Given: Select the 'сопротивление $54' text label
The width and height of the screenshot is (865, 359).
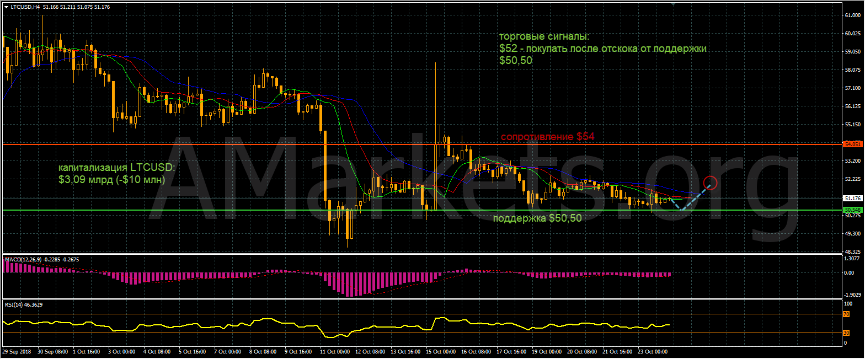Looking at the screenshot, I should pyautogui.click(x=547, y=137).
